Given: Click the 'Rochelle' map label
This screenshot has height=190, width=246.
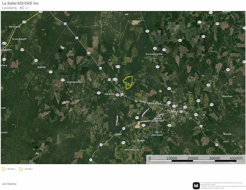Looking at the screenshot, I should pyautogui.click(x=15, y=27).
